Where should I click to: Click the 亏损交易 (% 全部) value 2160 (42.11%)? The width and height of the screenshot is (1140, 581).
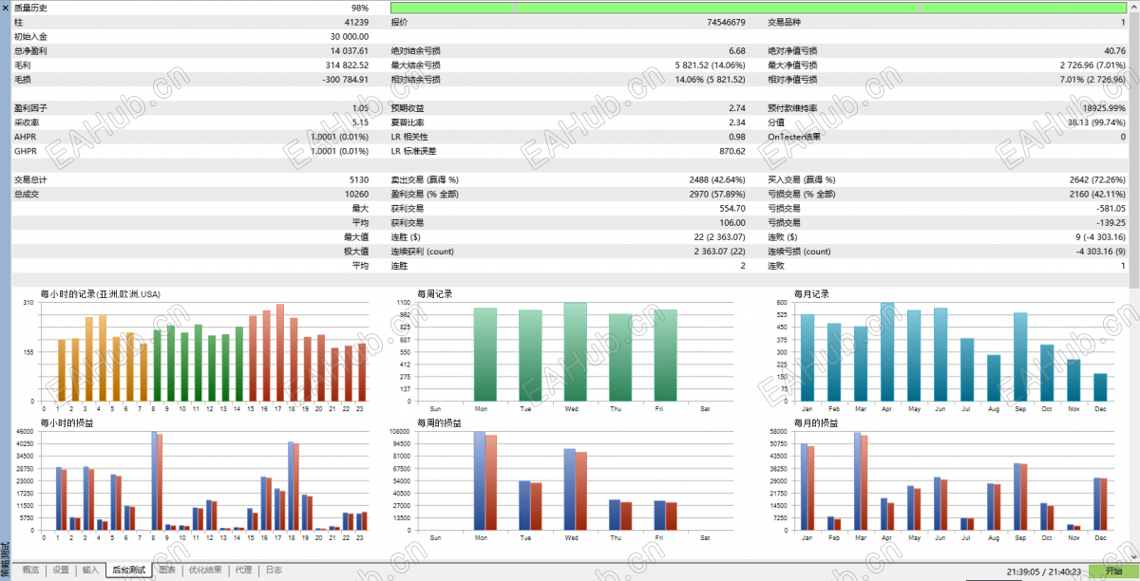pyautogui.click(x=1097, y=194)
